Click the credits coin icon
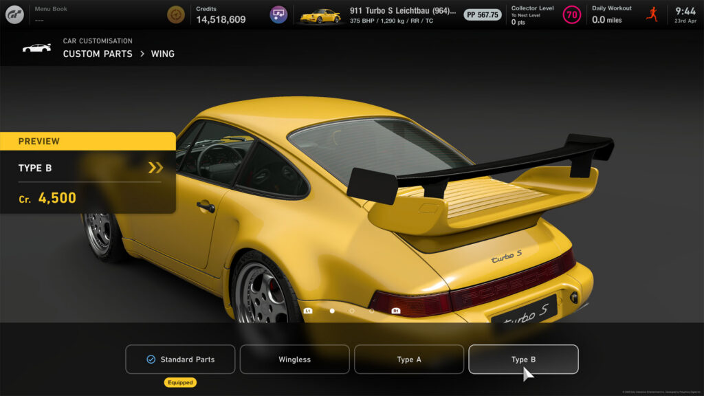 [175, 15]
